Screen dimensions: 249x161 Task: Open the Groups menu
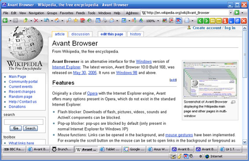click(52, 13)
